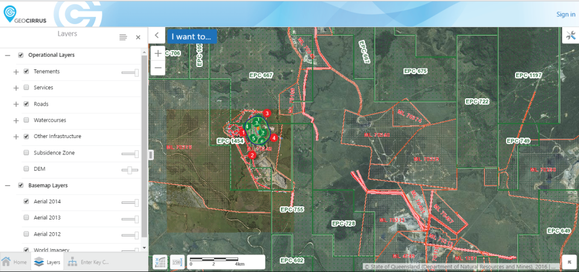Uncheck the Tenements layer
Viewport: 579px width, 272px height.
[26, 71]
